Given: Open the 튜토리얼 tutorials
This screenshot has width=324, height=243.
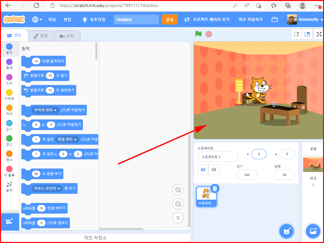Looking at the screenshot, I should [94, 19].
